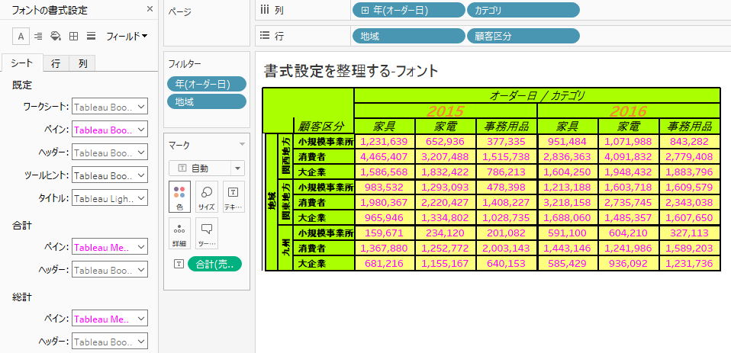This screenshot has height=353, width=731.
Task: Open the Lines format icon
Action: (92, 36)
